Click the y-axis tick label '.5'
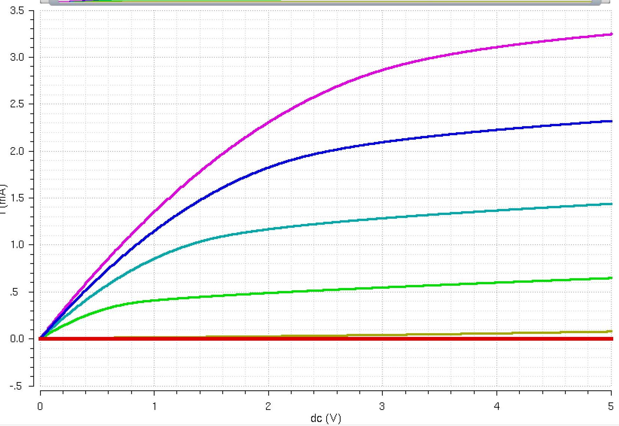The width and height of the screenshot is (619, 426). (x=14, y=292)
